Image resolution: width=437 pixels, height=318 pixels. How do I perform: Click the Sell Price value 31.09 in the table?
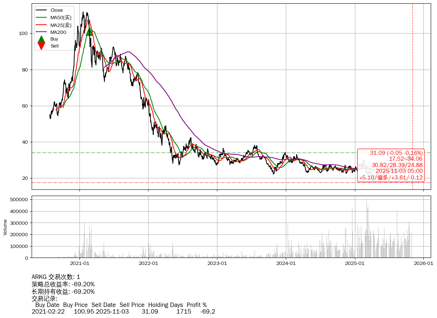tap(150, 311)
